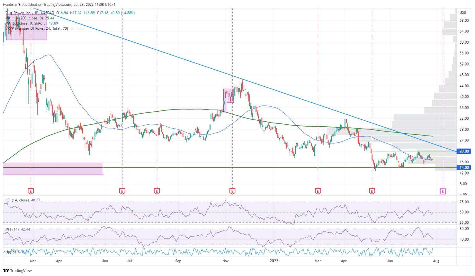The image size is (475, 276).
Task: Select the 48.00 price axis label
Action: coord(464,75)
